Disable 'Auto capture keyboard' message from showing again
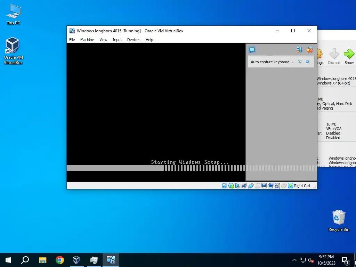The height and width of the screenshot is (267, 356). [300, 62]
